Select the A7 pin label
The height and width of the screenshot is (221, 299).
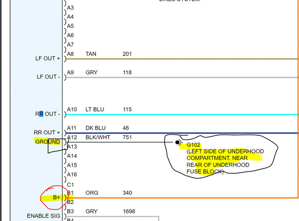pyautogui.click(x=70, y=44)
